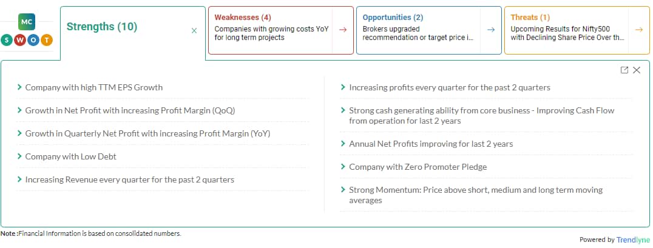Screen dimensions: 653x248
Task: Close the strengths detail panel
Action: pos(637,70)
